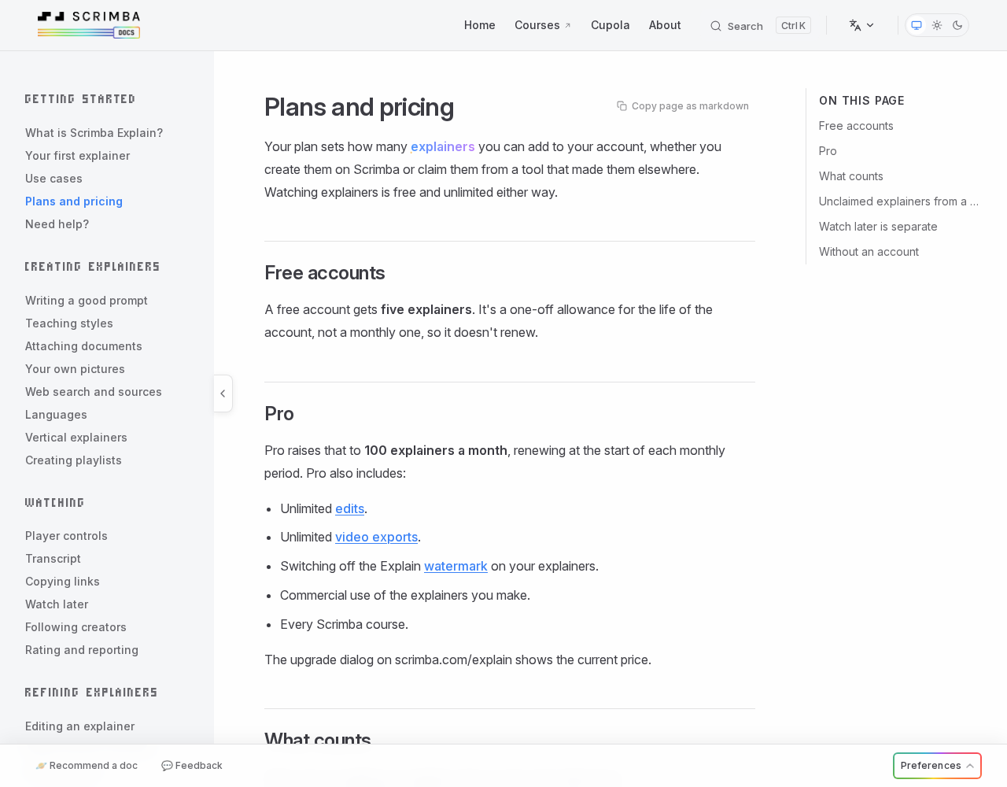Open the About page
Screen dimensions: 1007x787
[665, 25]
